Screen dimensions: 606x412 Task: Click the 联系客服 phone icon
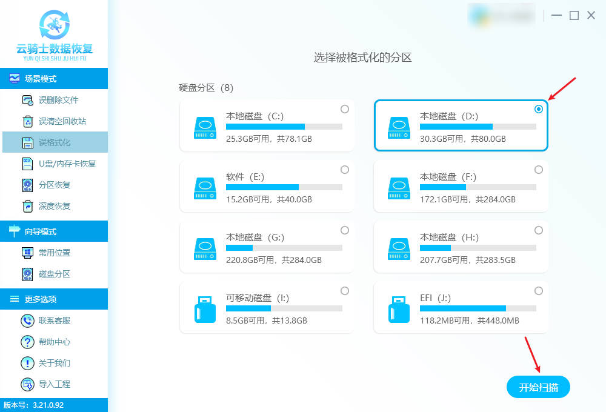point(27,321)
